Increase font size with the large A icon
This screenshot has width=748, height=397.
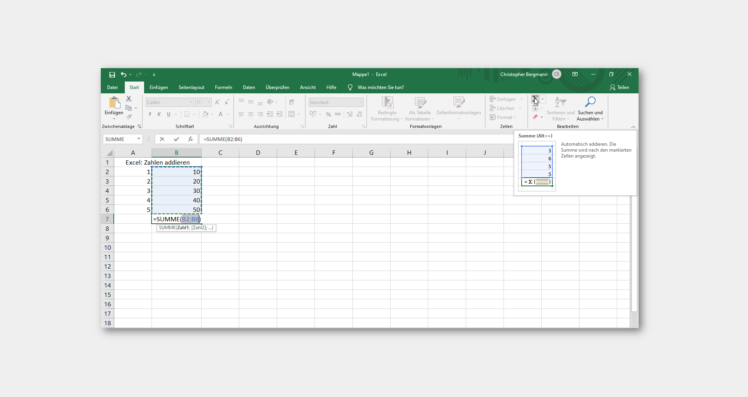click(217, 102)
